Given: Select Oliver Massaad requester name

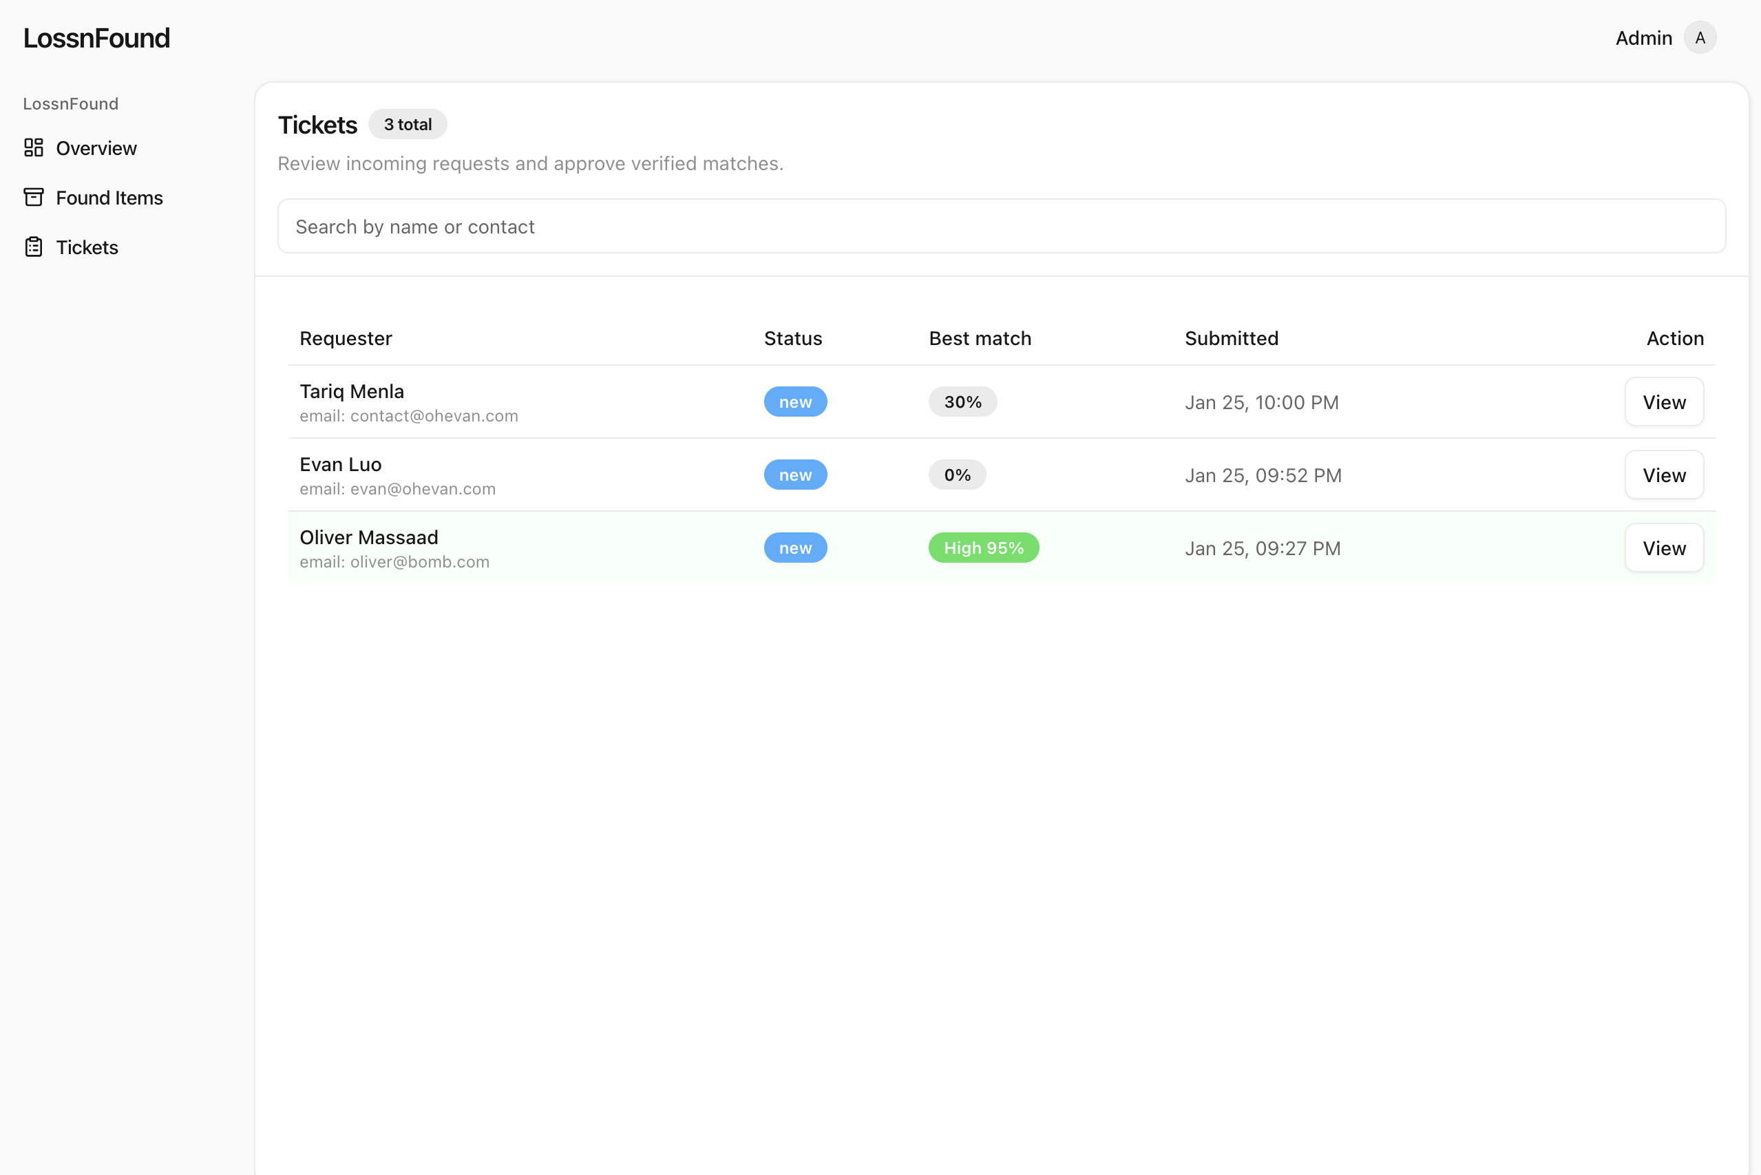Looking at the screenshot, I should click(x=368, y=537).
